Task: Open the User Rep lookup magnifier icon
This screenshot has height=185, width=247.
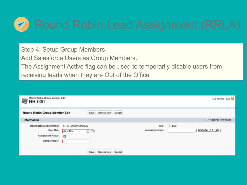Action: [x=93, y=131]
